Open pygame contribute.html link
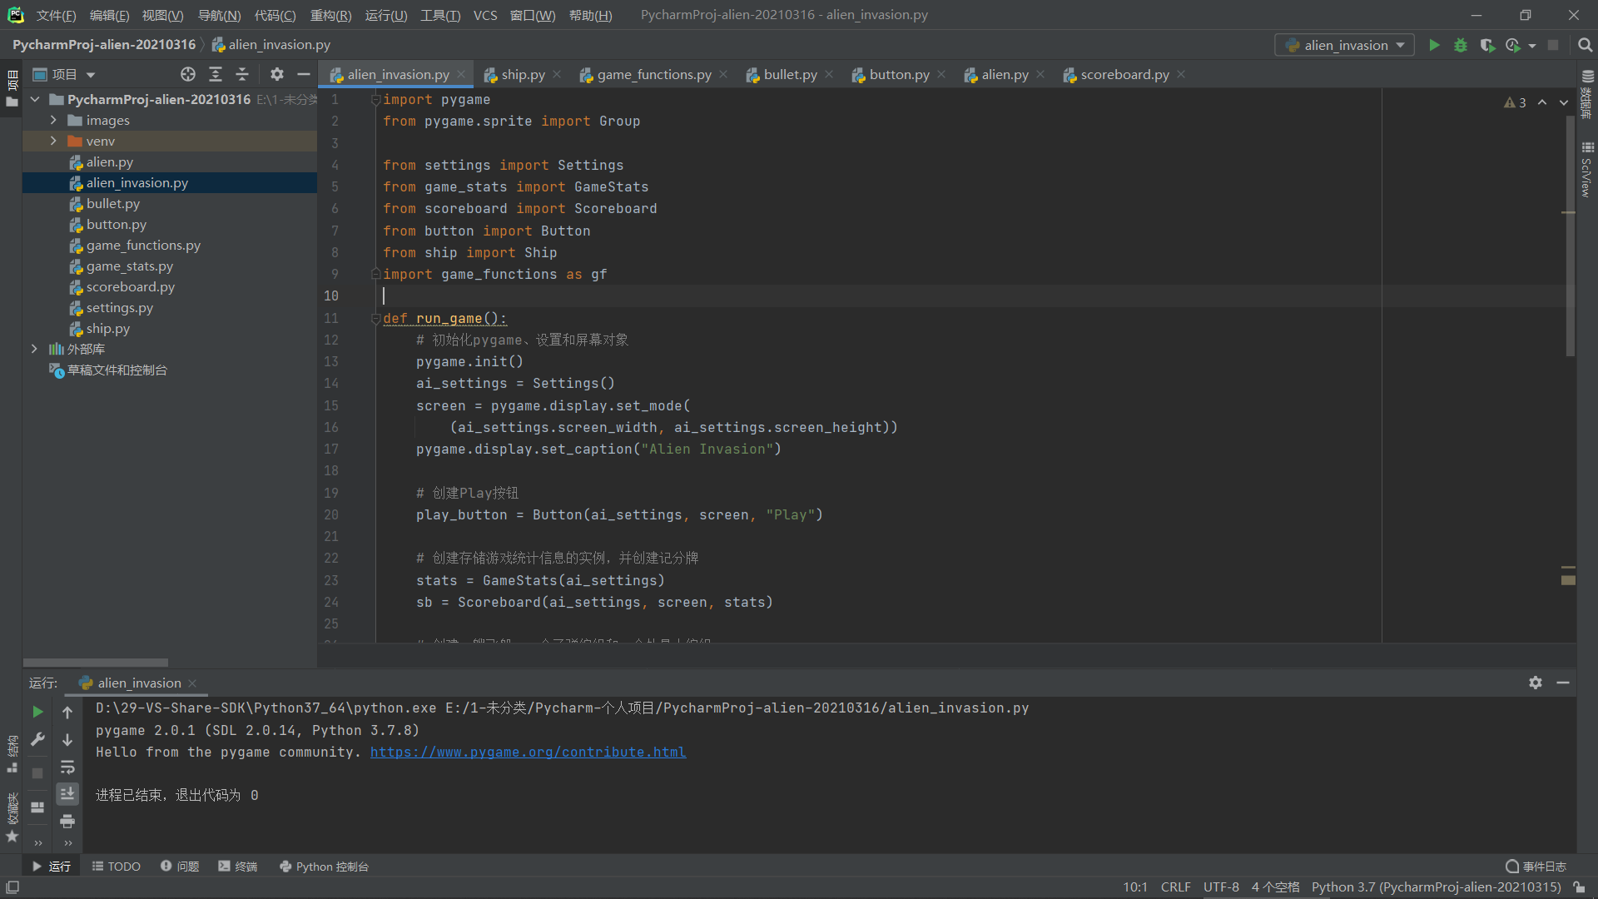Viewport: 1598px width, 899px height. [x=528, y=752]
